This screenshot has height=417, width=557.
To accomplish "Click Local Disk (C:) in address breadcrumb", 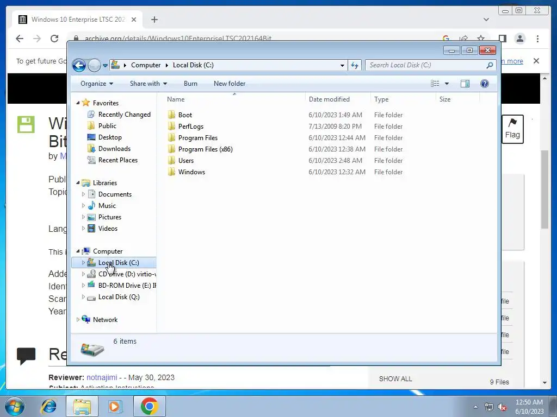I will pos(193,65).
